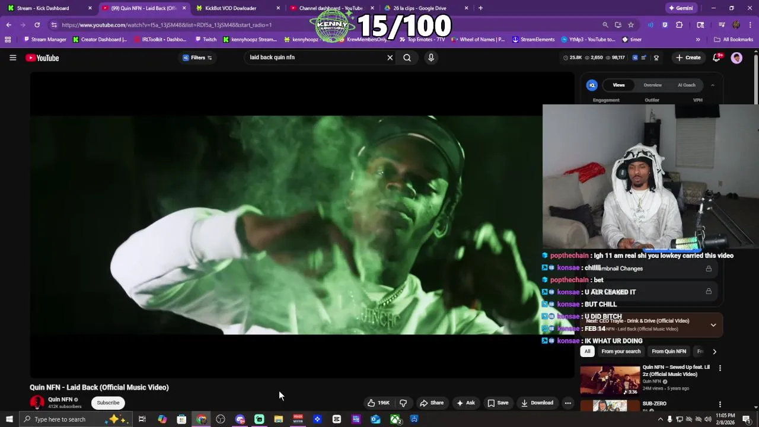Viewport: 759px width, 427px height.
Task: Dislike the Laid Back video
Action: [403, 403]
